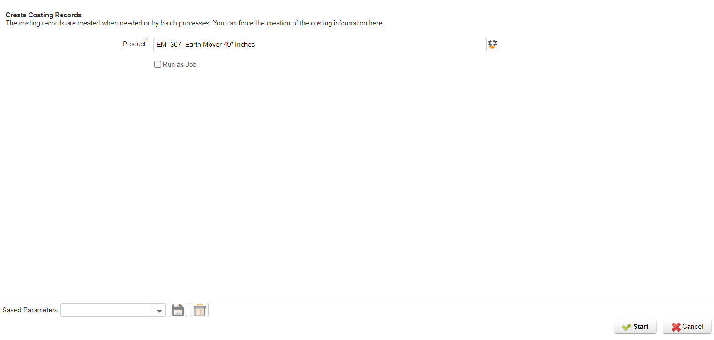The height and width of the screenshot is (340, 714).
Task: Follow the underlined Product link label
Action: [134, 44]
